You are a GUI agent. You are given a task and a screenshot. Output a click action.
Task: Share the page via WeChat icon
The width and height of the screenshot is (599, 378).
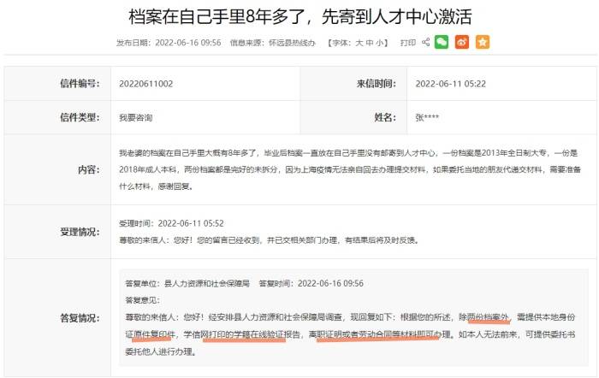click(442, 42)
